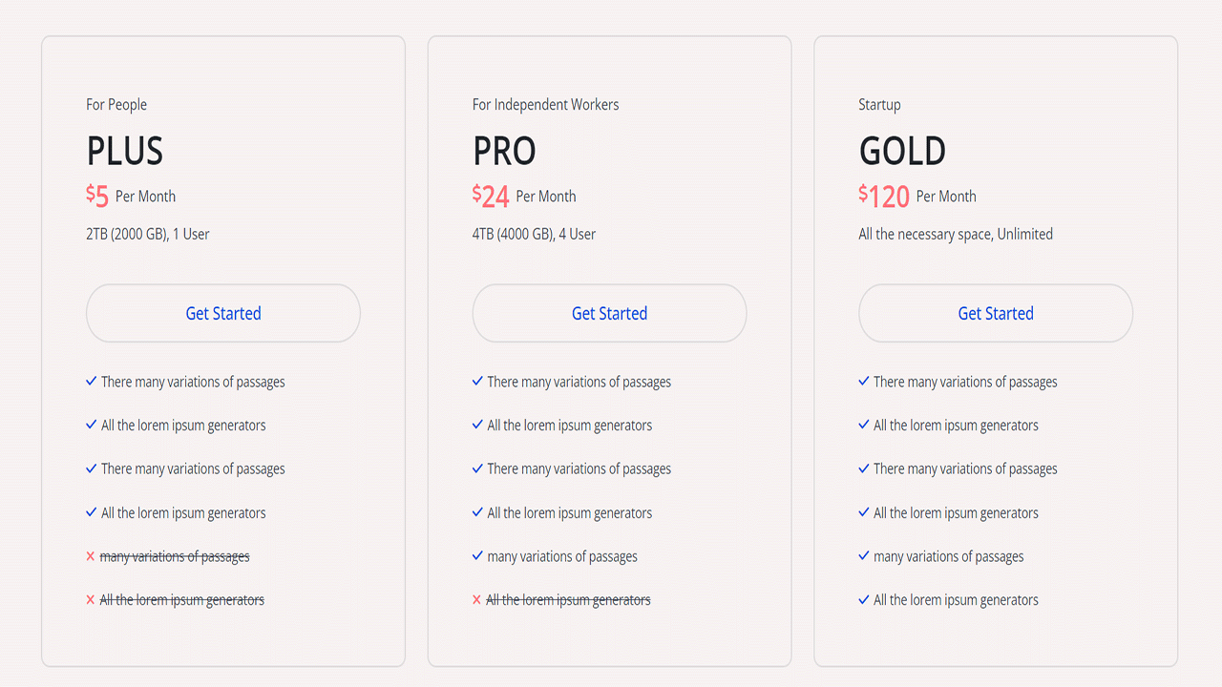1222x687 pixels.
Task: Click Get Started on the PLUS plan
Action: click(222, 313)
